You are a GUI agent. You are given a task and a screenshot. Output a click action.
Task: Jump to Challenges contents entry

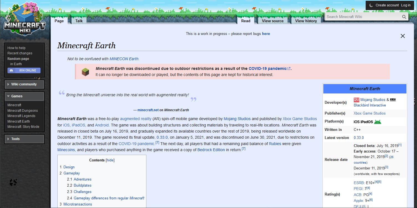point(83,192)
